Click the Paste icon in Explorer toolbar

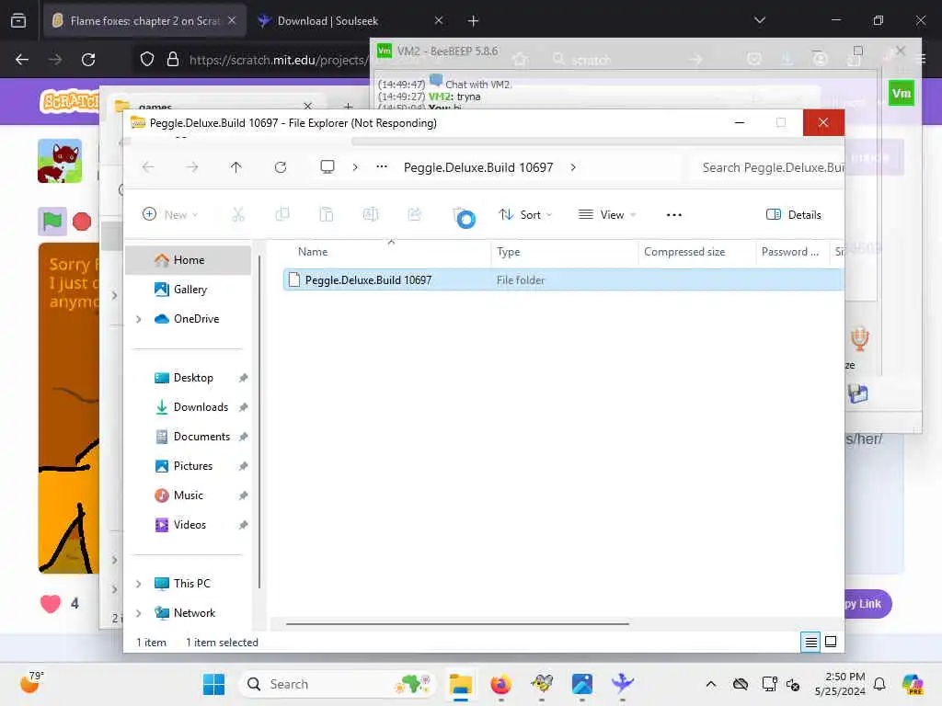pos(327,214)
